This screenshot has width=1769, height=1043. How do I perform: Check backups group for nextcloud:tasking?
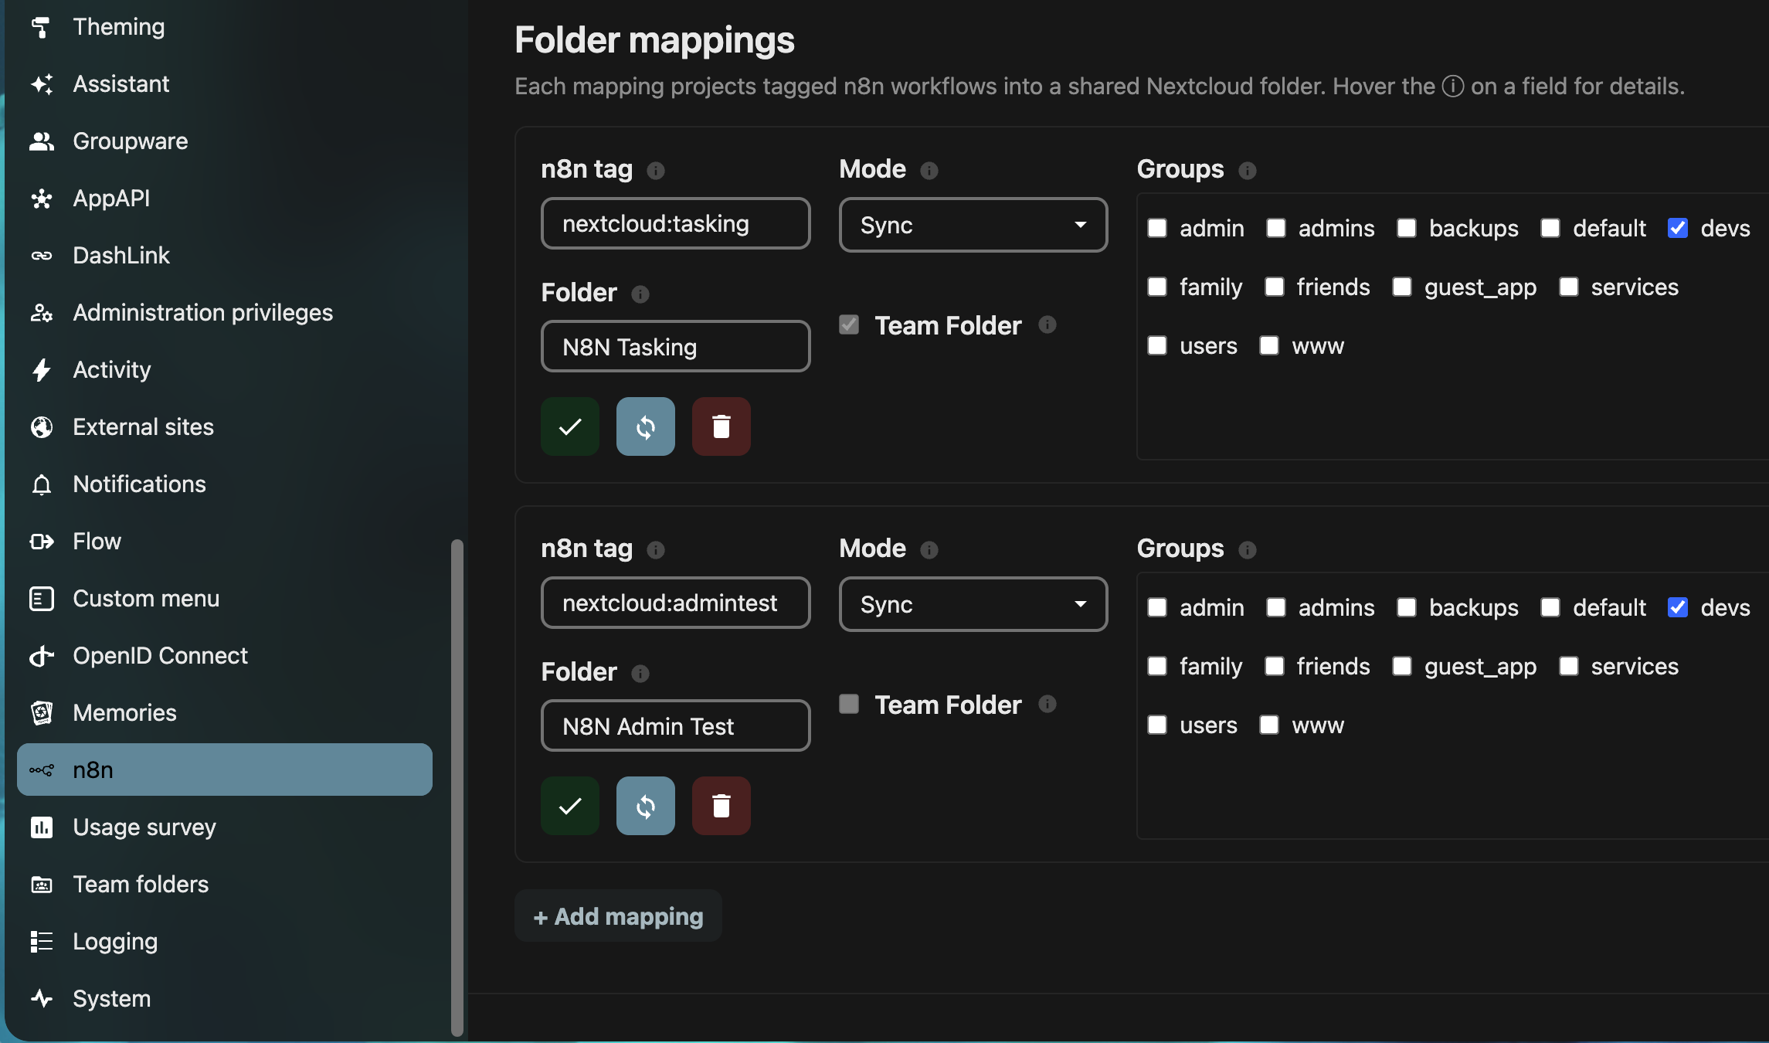(1407, 228)
